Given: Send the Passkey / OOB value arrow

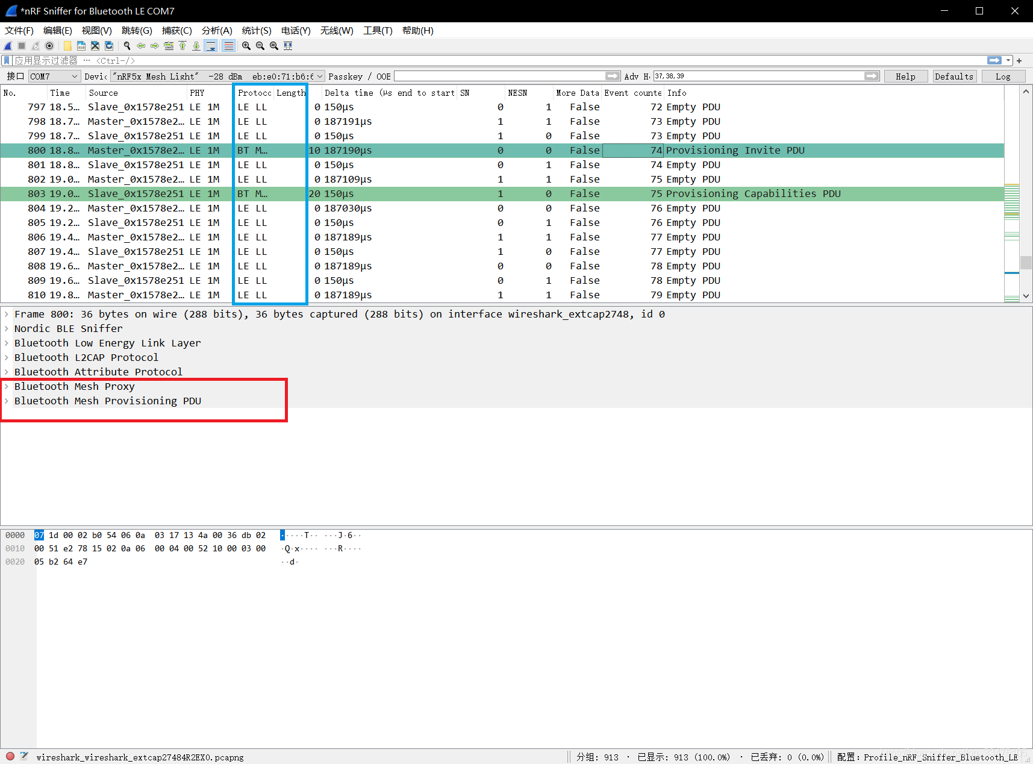Looking at the screenshot, I should pyautogui.click(x=613, y=76).
